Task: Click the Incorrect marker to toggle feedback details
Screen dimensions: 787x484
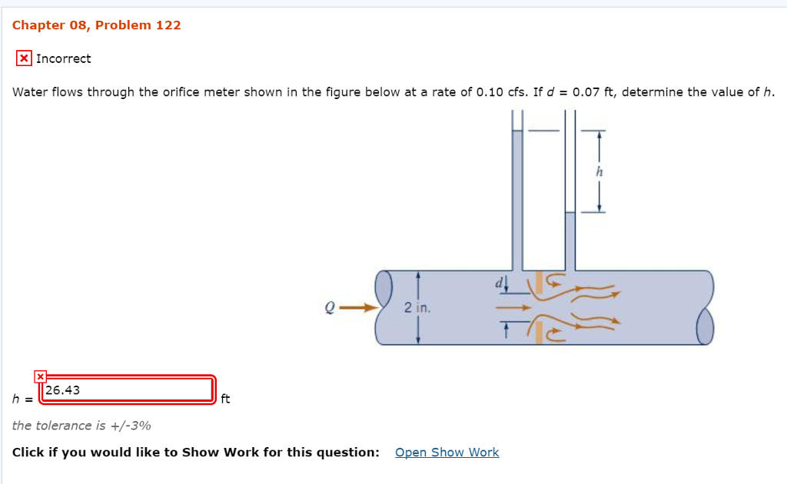Action: [x=23, y=58]
